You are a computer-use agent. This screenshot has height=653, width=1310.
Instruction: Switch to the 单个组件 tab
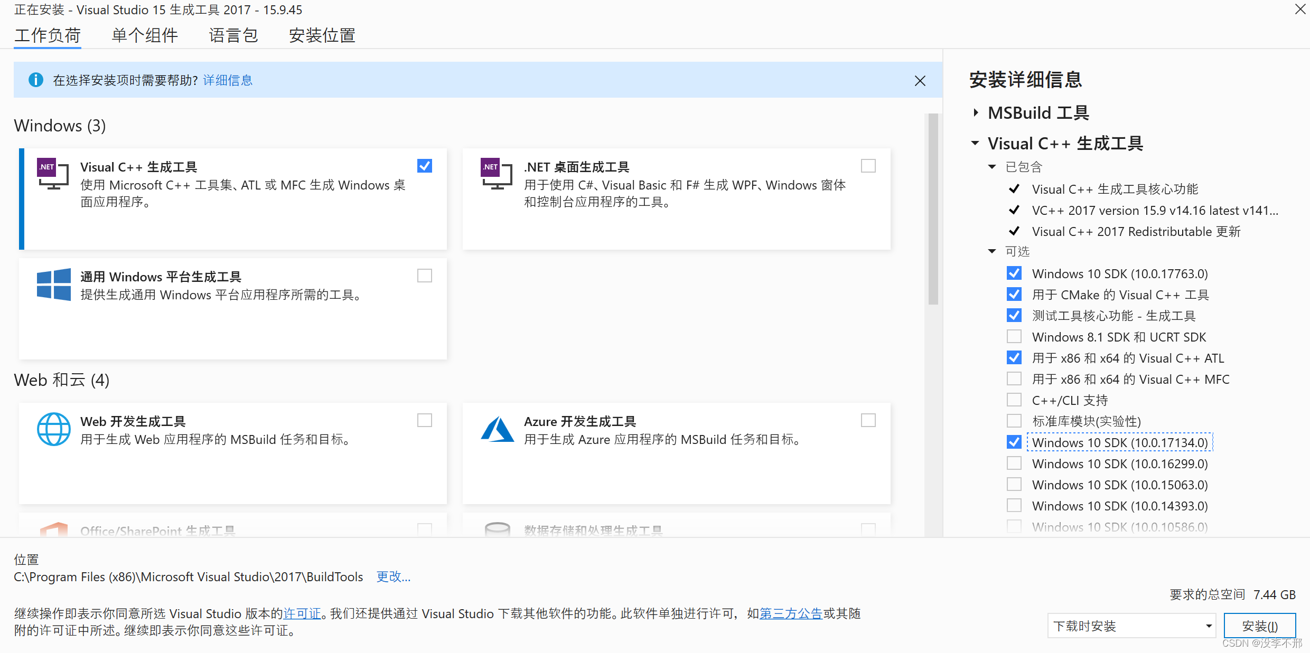(144, 35)
